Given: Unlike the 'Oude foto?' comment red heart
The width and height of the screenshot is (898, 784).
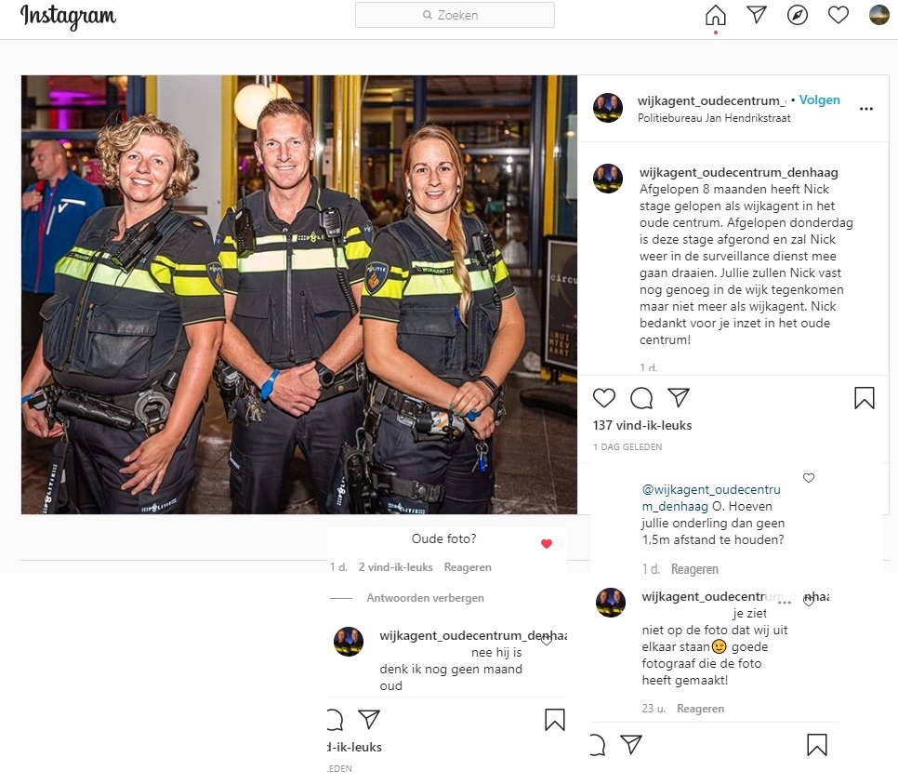Looking at the screenshot, I should coord(547,543).
